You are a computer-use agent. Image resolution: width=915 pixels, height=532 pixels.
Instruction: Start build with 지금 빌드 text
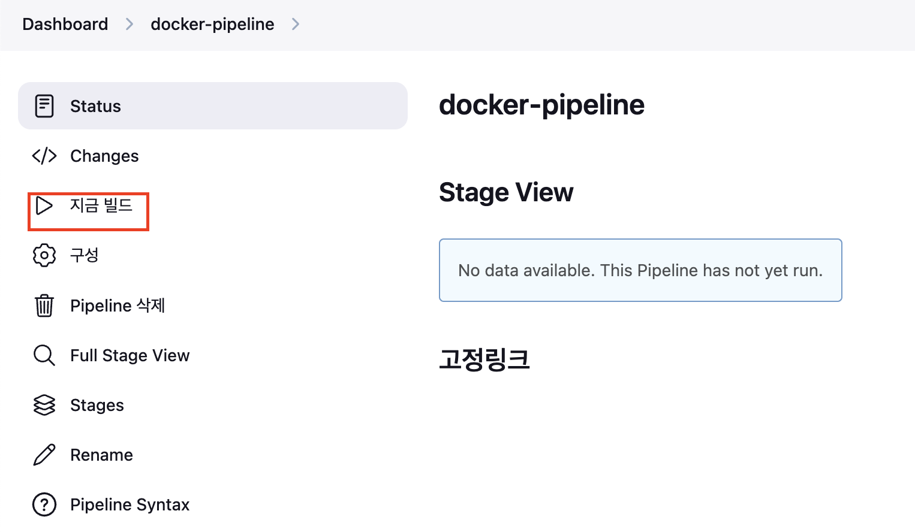click(x=101, y=205)
